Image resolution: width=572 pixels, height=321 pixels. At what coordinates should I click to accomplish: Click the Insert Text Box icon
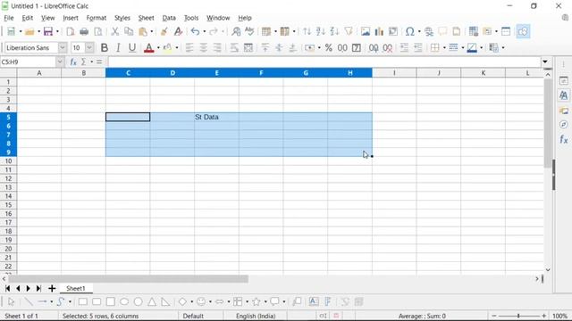click(314, 301)
